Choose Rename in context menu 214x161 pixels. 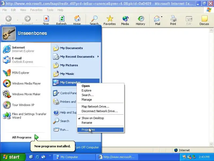click(x=100, y=123)
